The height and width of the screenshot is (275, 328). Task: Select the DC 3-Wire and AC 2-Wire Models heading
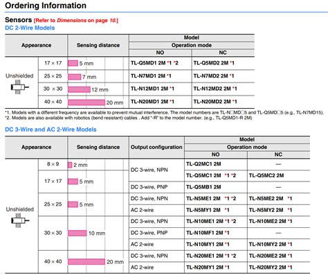[x=51, y=130]
